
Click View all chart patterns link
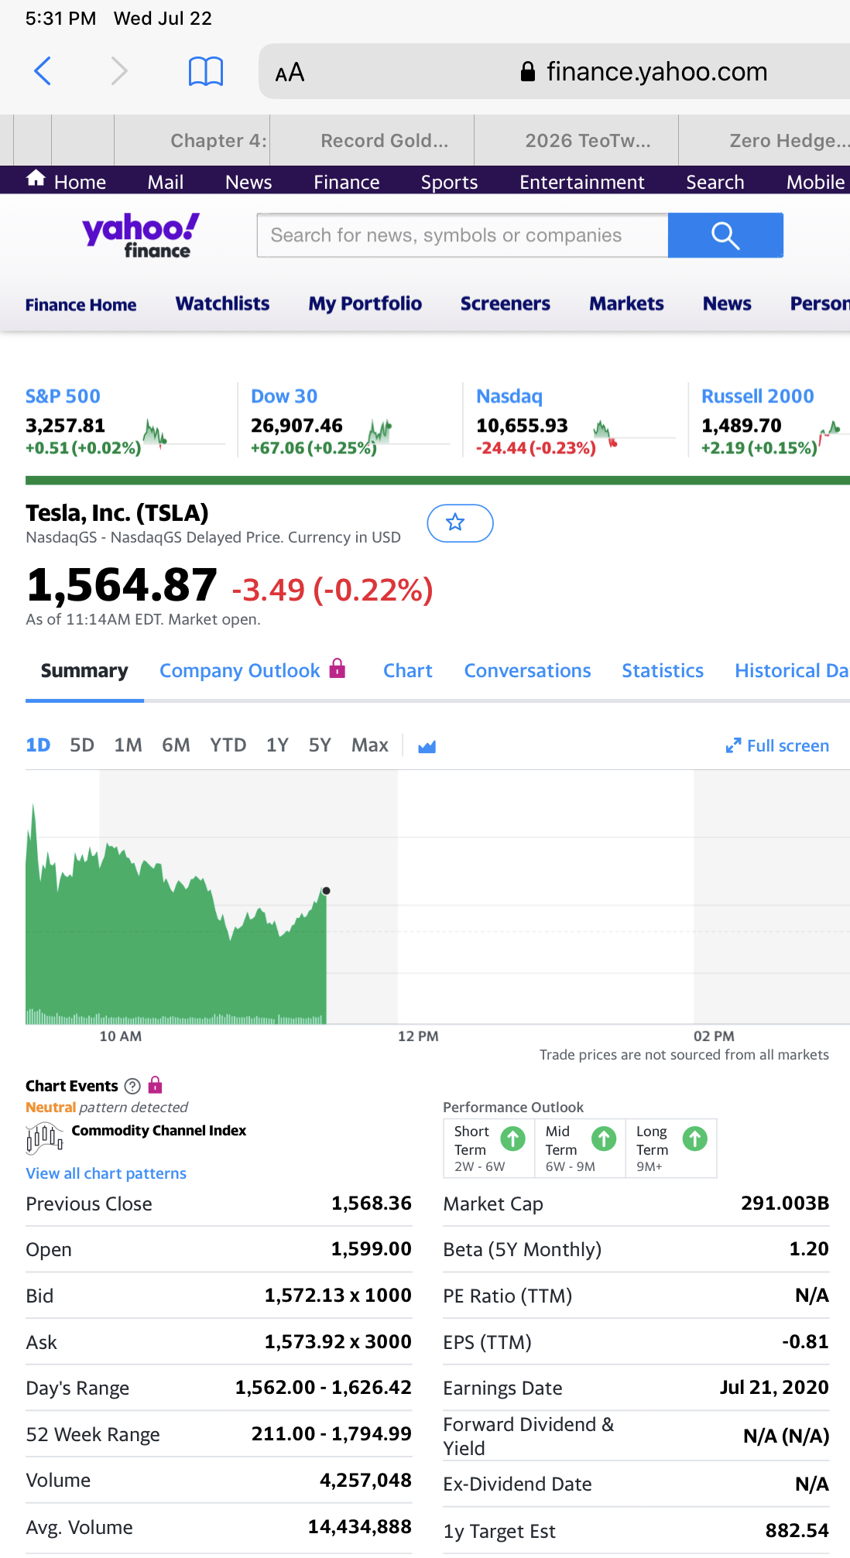106,1173
